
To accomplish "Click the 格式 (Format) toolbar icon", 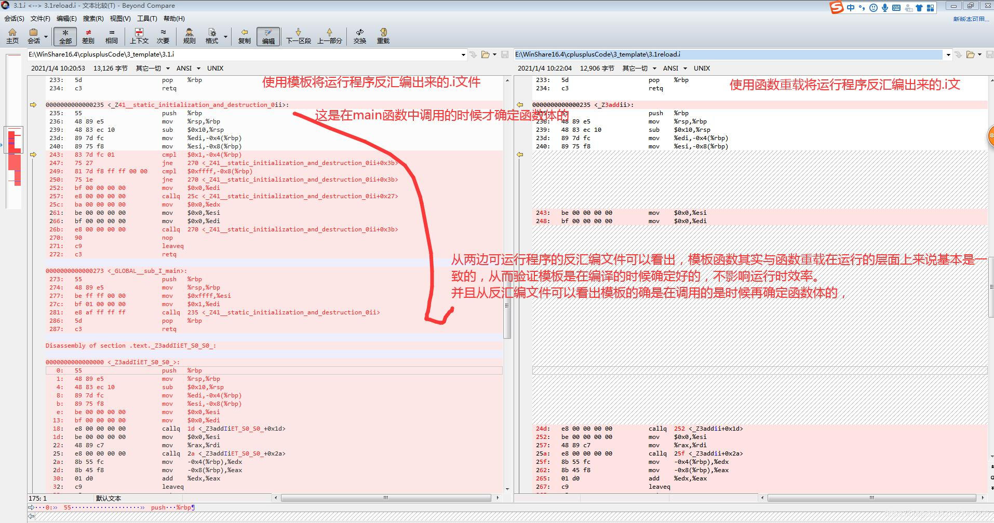I will click(x=212, y=36).
